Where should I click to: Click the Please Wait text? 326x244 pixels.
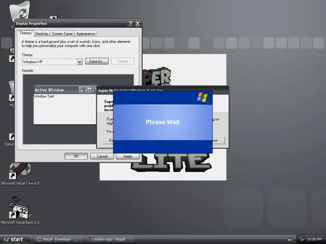tap(163, 122)
